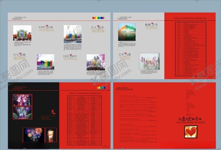The image size is (221, 150).
Task: Click the calligraphy 'zhui zhu yan huo' title
Action: [x=191, y=120]
